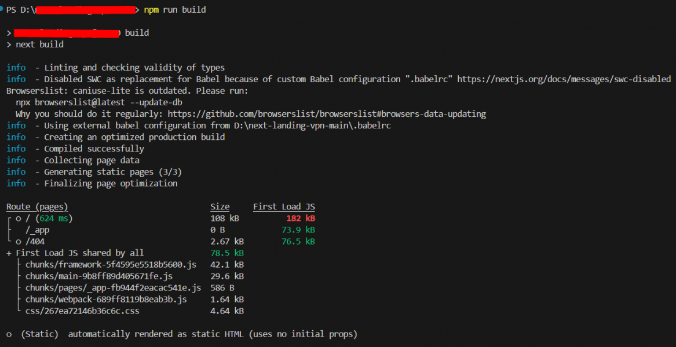Click the green 624 ms timing
The height and width of the screenshot is (347, 676).
(53, 218)
